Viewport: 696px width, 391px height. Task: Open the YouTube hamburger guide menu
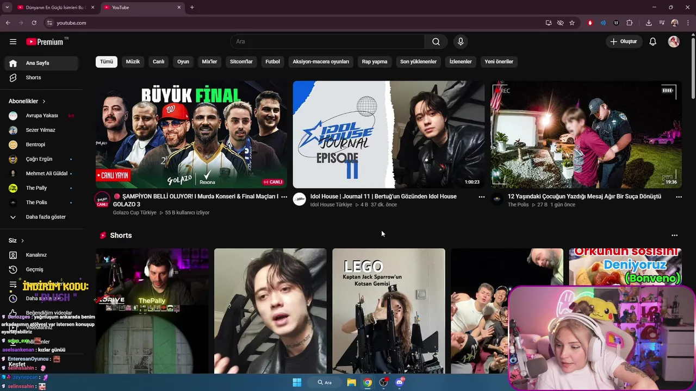(13, 41)
